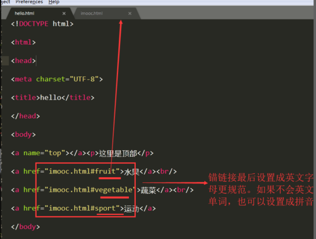The width and height of the screenshot is (316, 239).
Task: Close the hello.html tab
Action: point(64,13)
